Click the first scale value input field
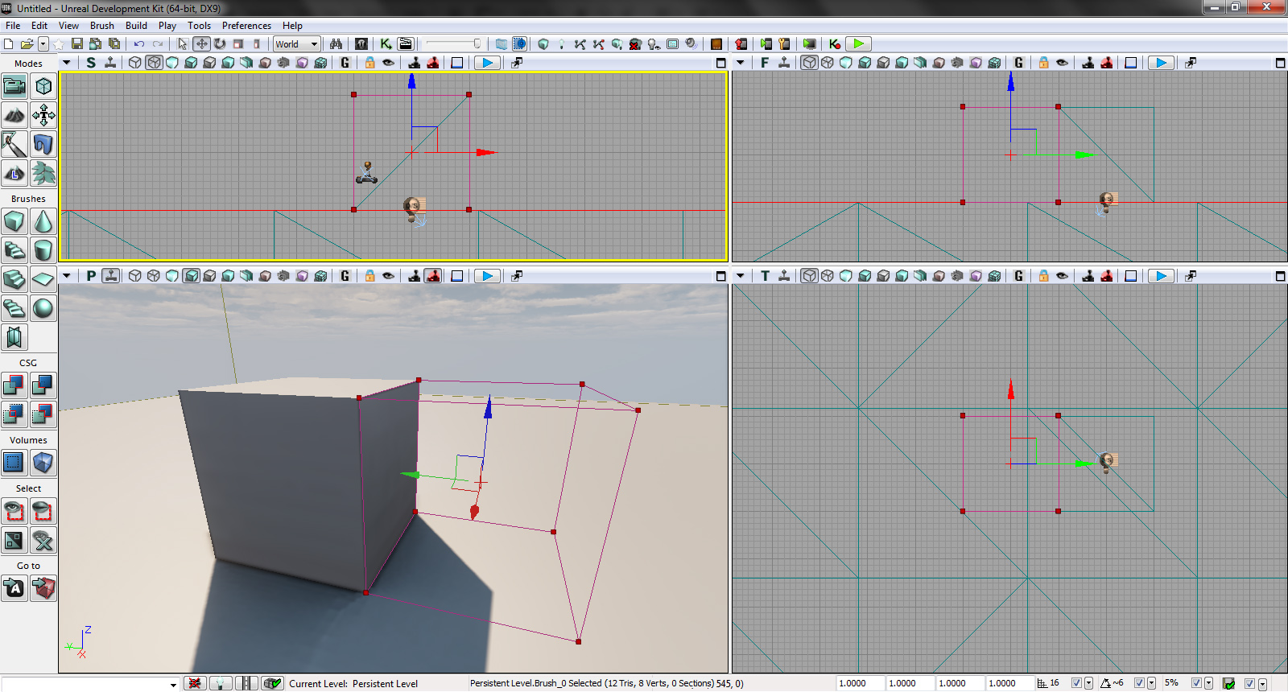The image size is (1288, 692). click(x=859, y=683)
